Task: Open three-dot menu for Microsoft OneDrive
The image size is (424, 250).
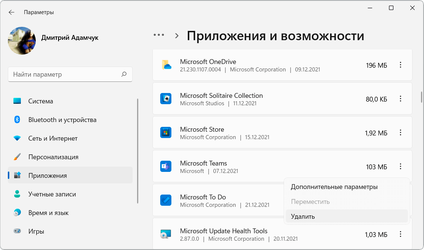Action: coord(401,65)
